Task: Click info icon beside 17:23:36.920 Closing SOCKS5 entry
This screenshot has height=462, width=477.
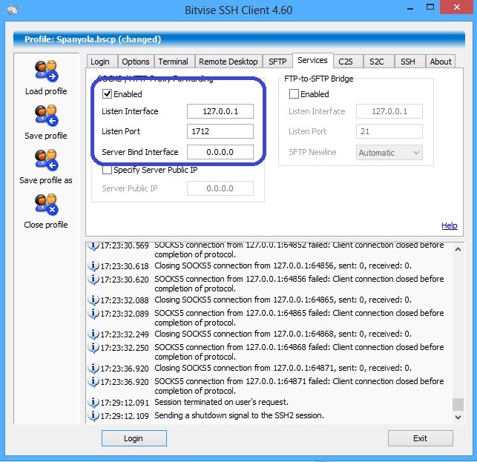Action: (x=93, y=368)
